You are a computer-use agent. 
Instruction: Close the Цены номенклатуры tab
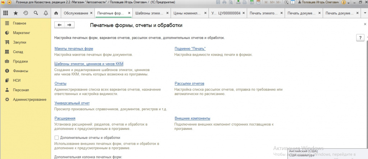click(x=205, y=13)
